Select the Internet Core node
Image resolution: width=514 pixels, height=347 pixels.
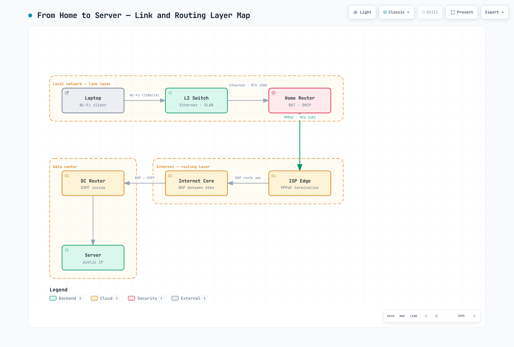point(196,183)
